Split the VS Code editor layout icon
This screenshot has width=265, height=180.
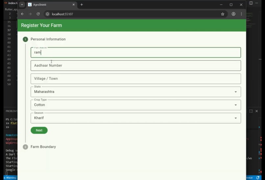(x=251, y=3)
